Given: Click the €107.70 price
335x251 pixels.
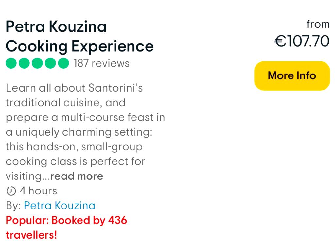Looking at the screenshot, I should pos(302,42).
